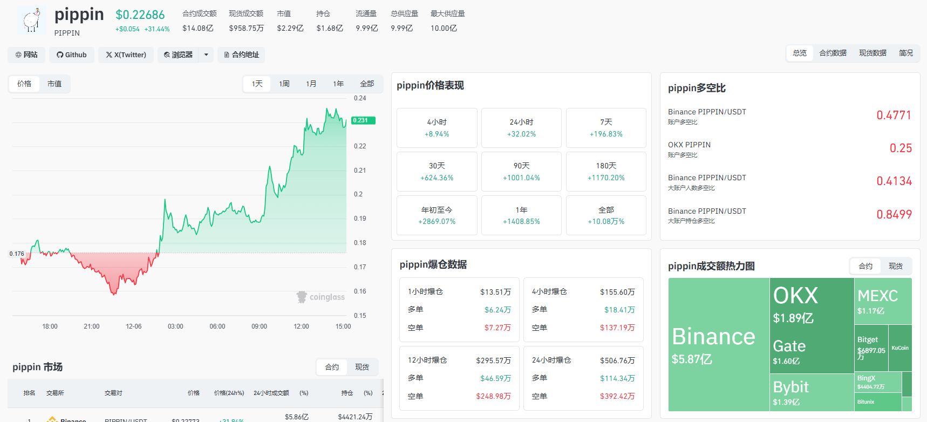
Task: Expand the 浏览器 dropdown arrow
Action: point(206,55)
